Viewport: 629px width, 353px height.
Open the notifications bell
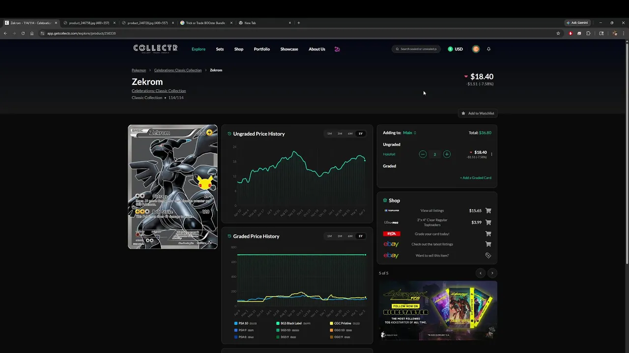point(488,49)
